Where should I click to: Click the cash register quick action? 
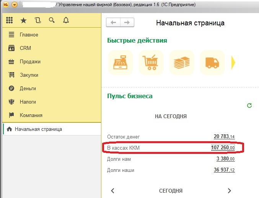tap(120, 62)
